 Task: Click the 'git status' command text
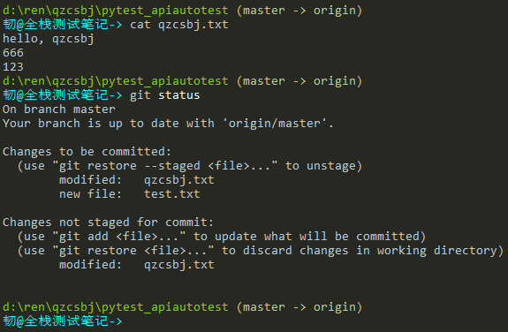tap(165, 95)
